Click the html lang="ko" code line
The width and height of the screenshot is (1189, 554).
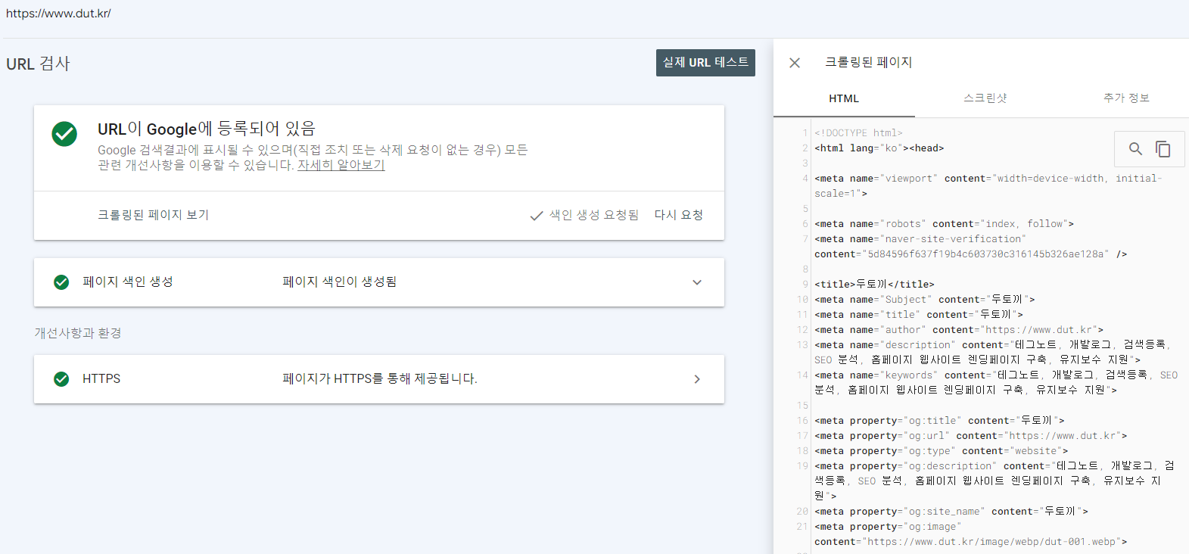(x=879, y=148)
